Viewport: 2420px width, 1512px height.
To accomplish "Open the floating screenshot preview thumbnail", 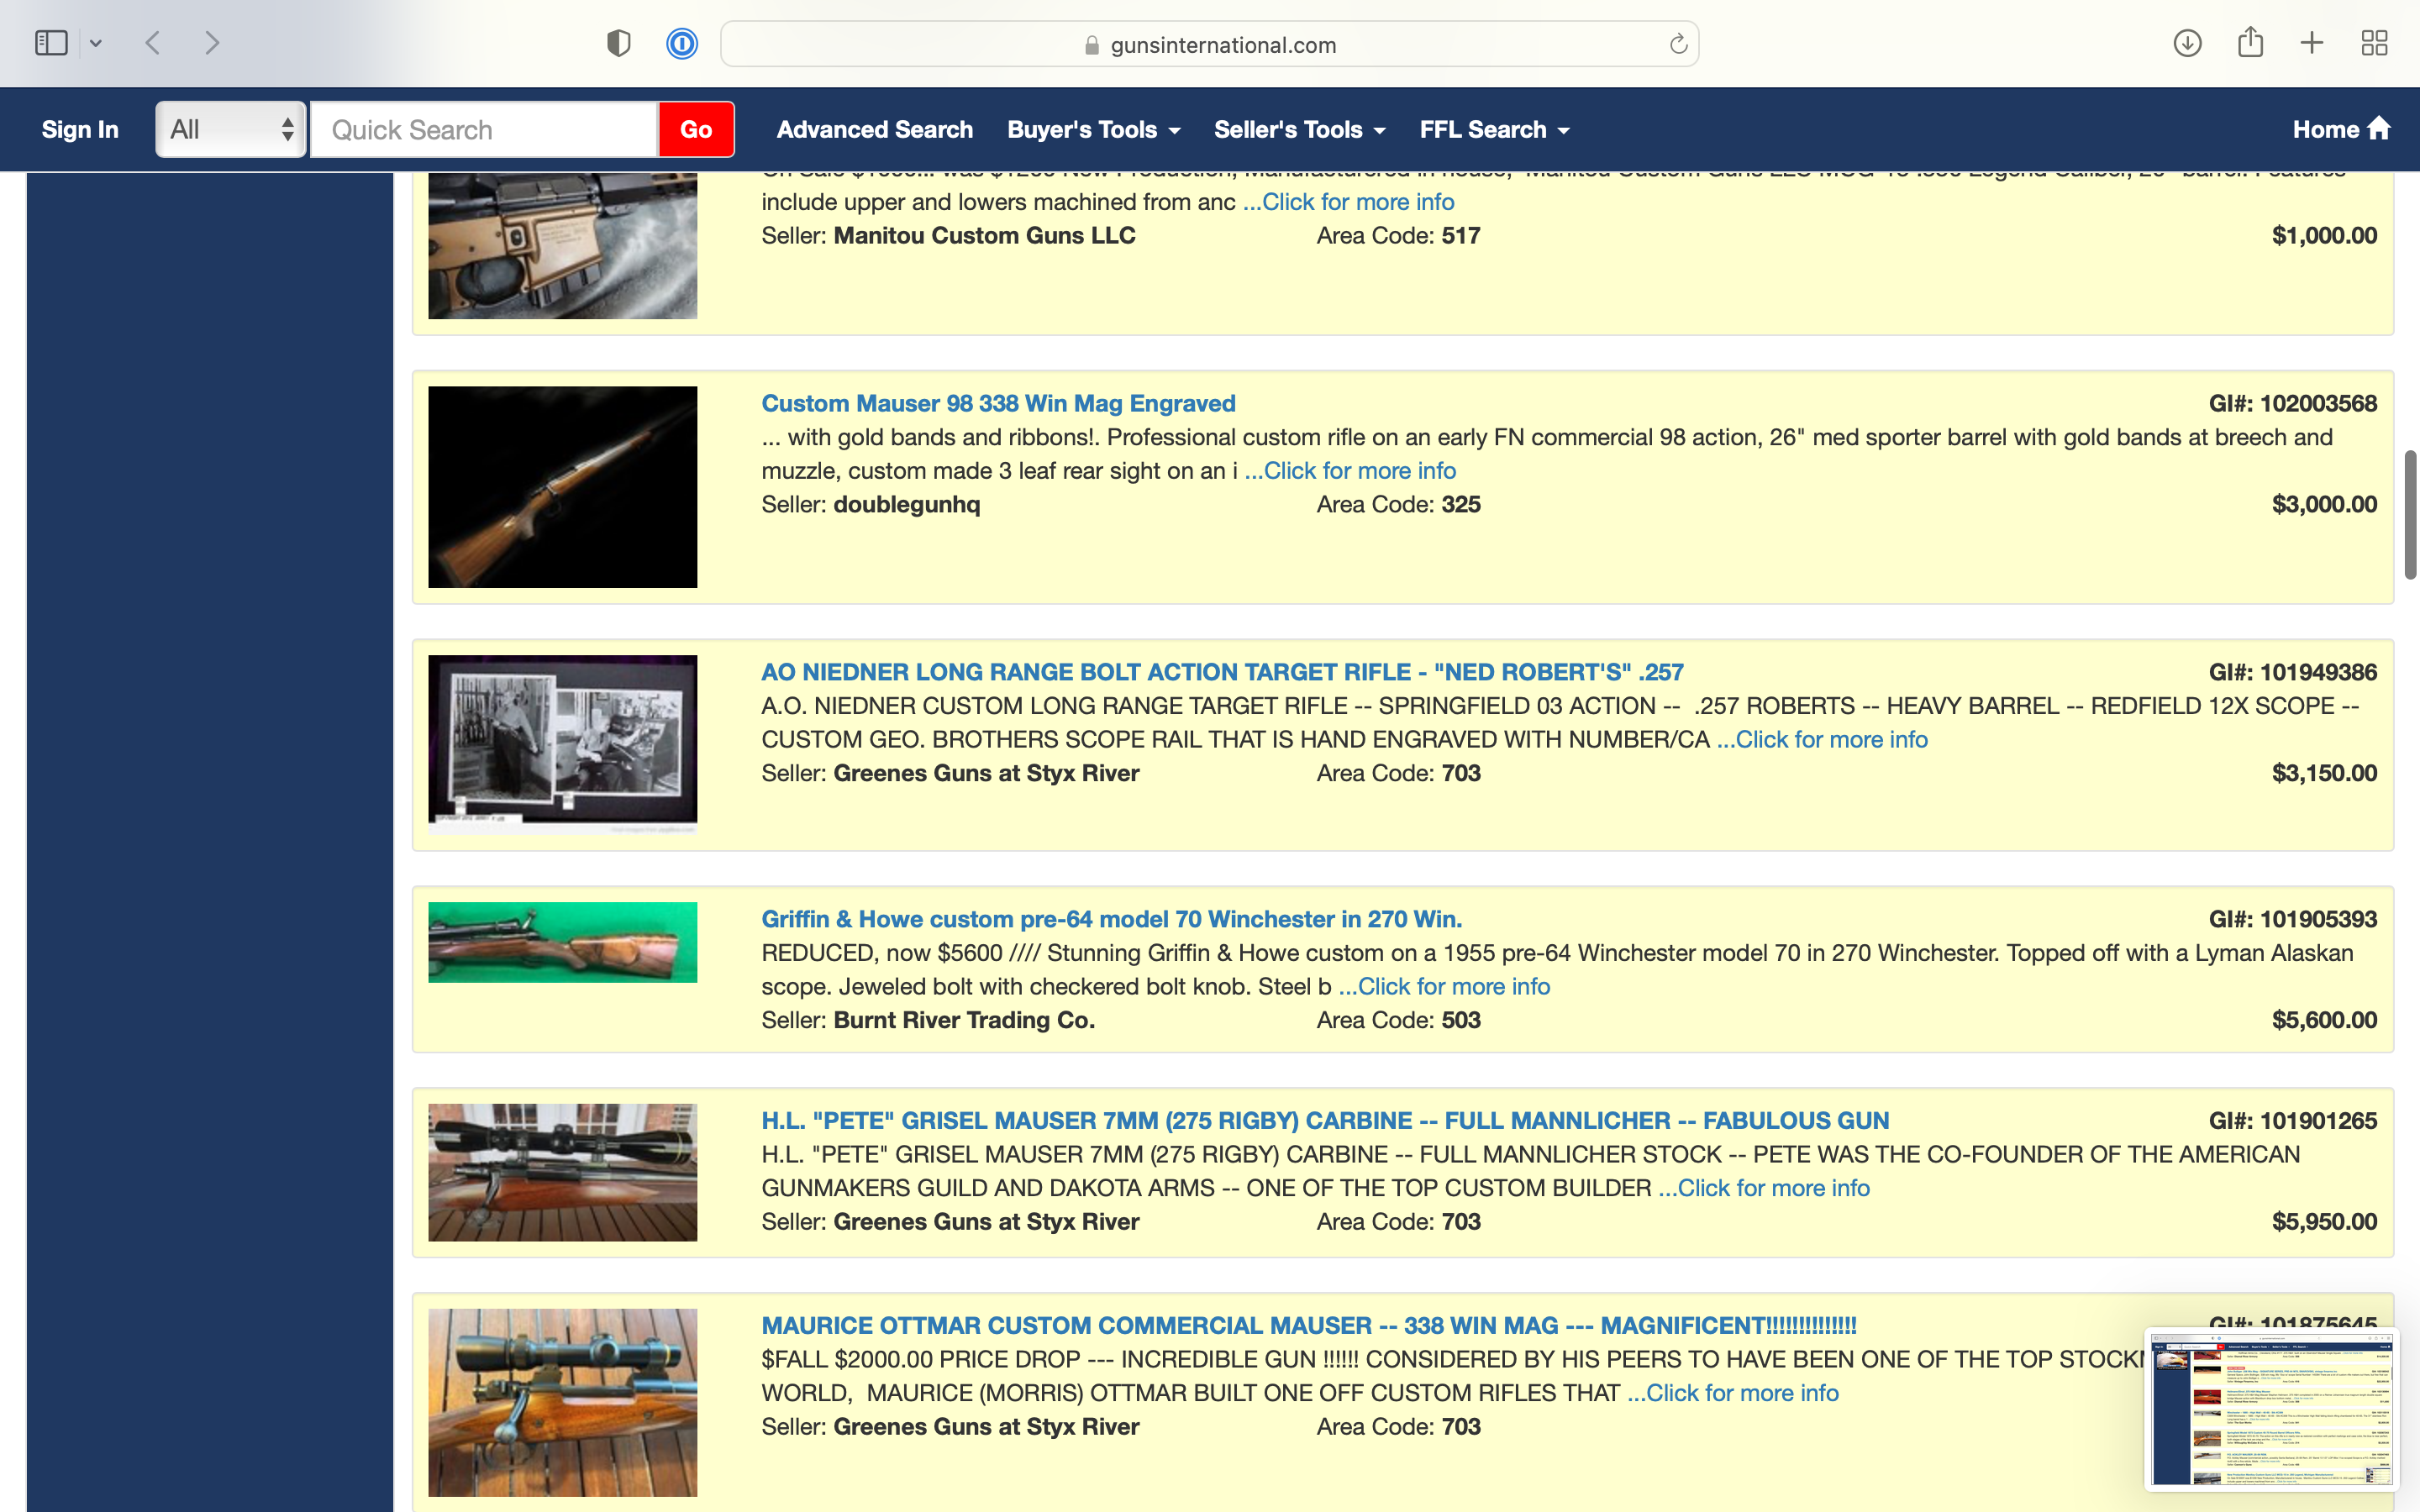I will pos(2271,1408).
